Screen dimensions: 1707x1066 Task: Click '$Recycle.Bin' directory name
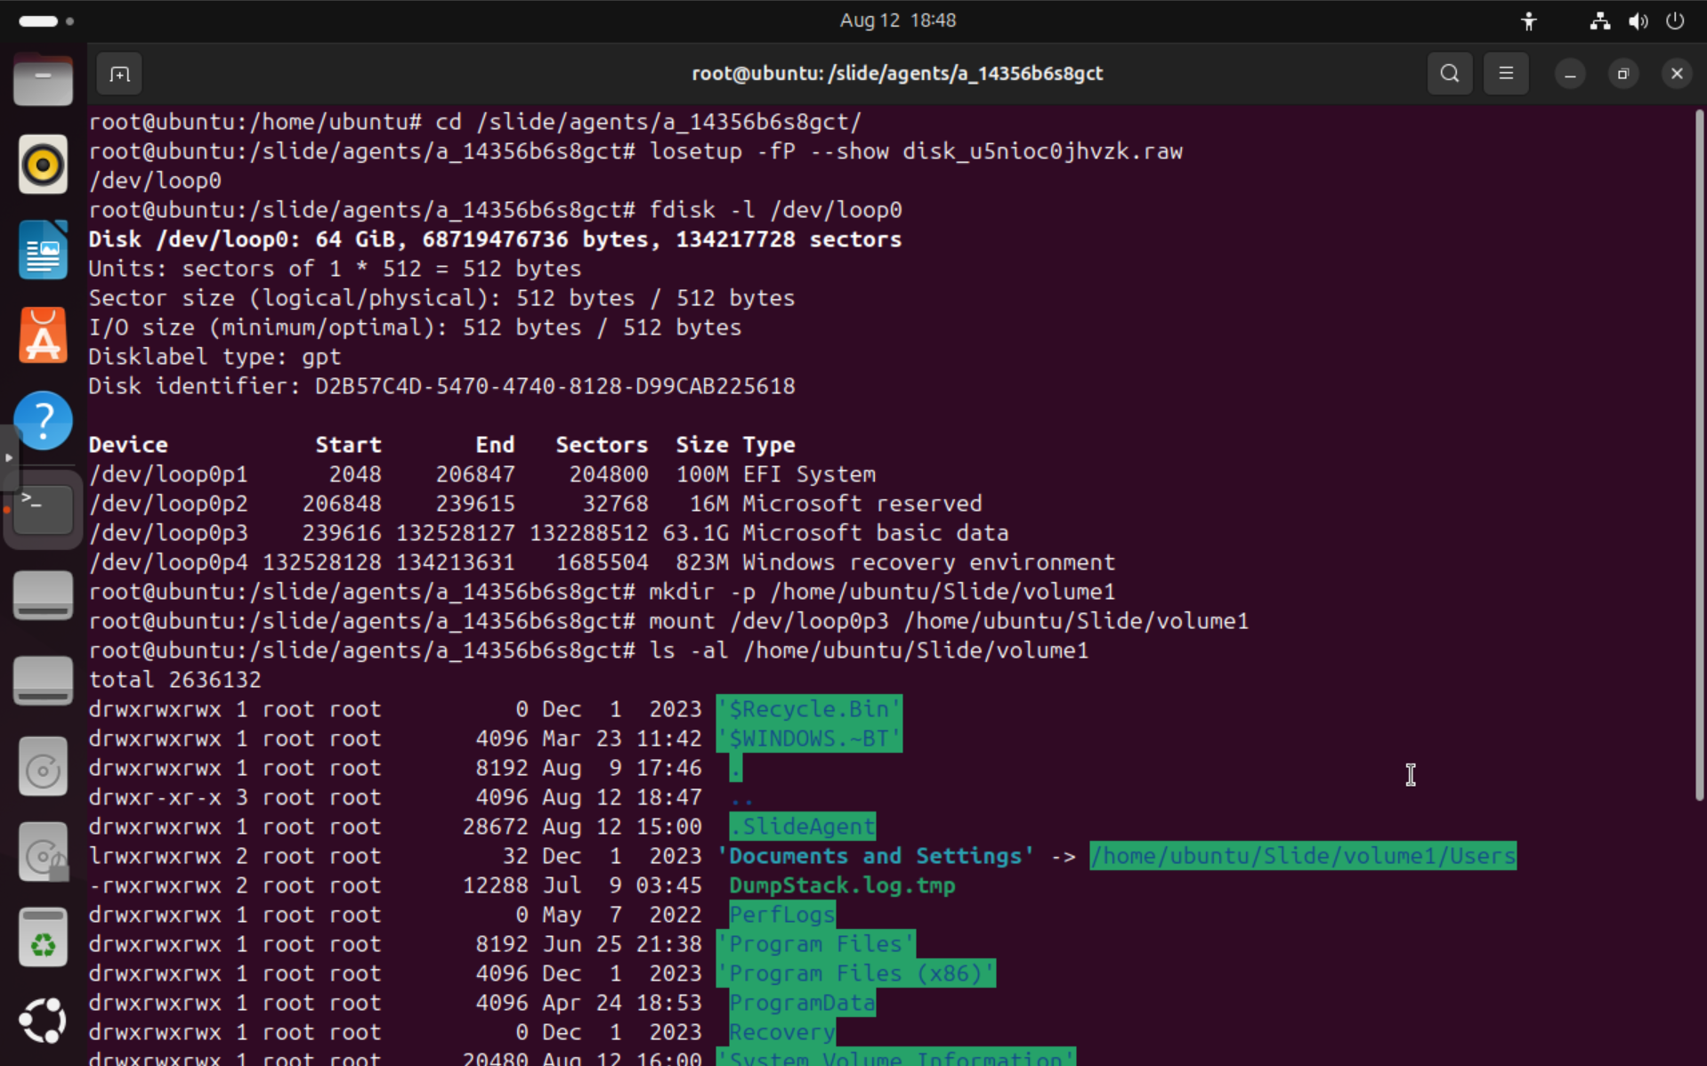(x=809, y=709)
